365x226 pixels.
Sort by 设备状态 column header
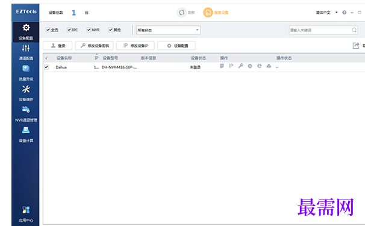pyautogui.click(x=198, y=58)
